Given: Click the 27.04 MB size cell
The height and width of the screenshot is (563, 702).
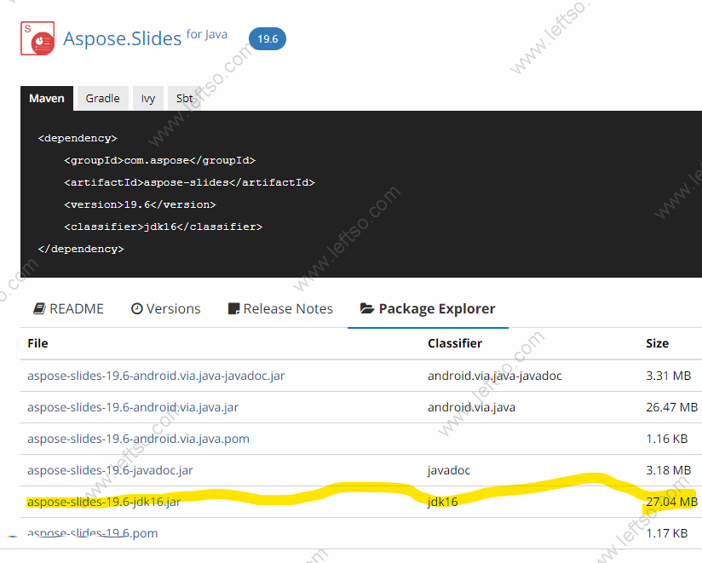Looking at the screenshot, I should pyautogui.click(x=671, y=503).
